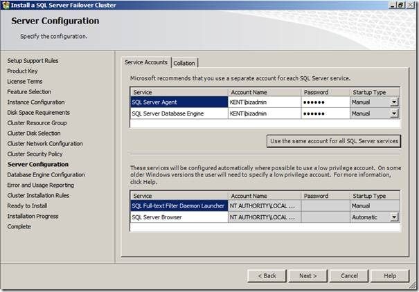Click bold Server Configuration step in sidebar
This screenshot has height=292, width=419.
[x=38, y=165]
